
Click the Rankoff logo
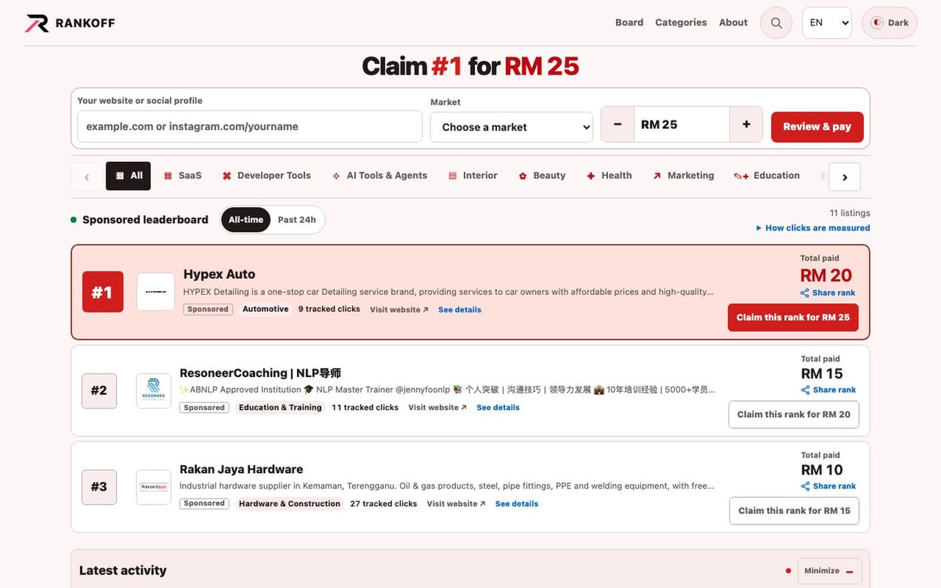point(70,23)
